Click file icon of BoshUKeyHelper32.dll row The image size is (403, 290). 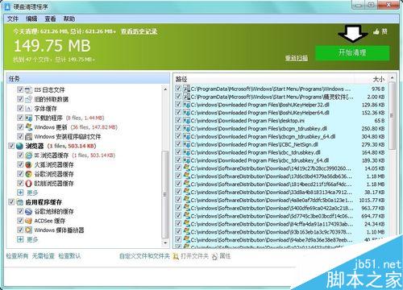(186, 105)
